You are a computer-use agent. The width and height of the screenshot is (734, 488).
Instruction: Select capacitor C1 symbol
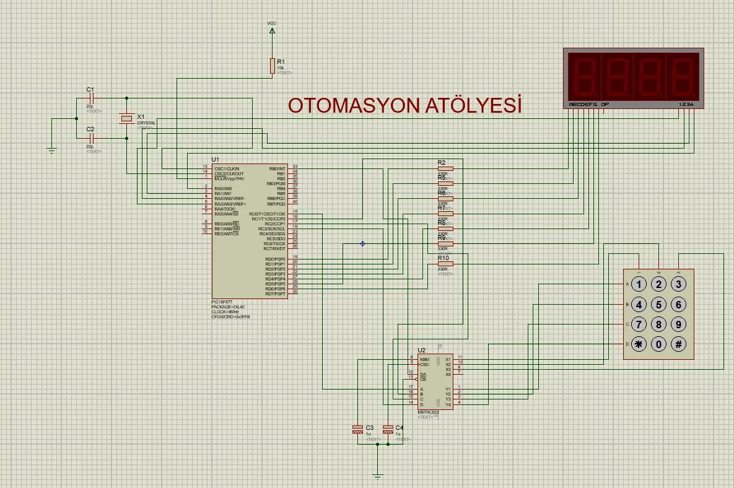[x=91, y=98]
